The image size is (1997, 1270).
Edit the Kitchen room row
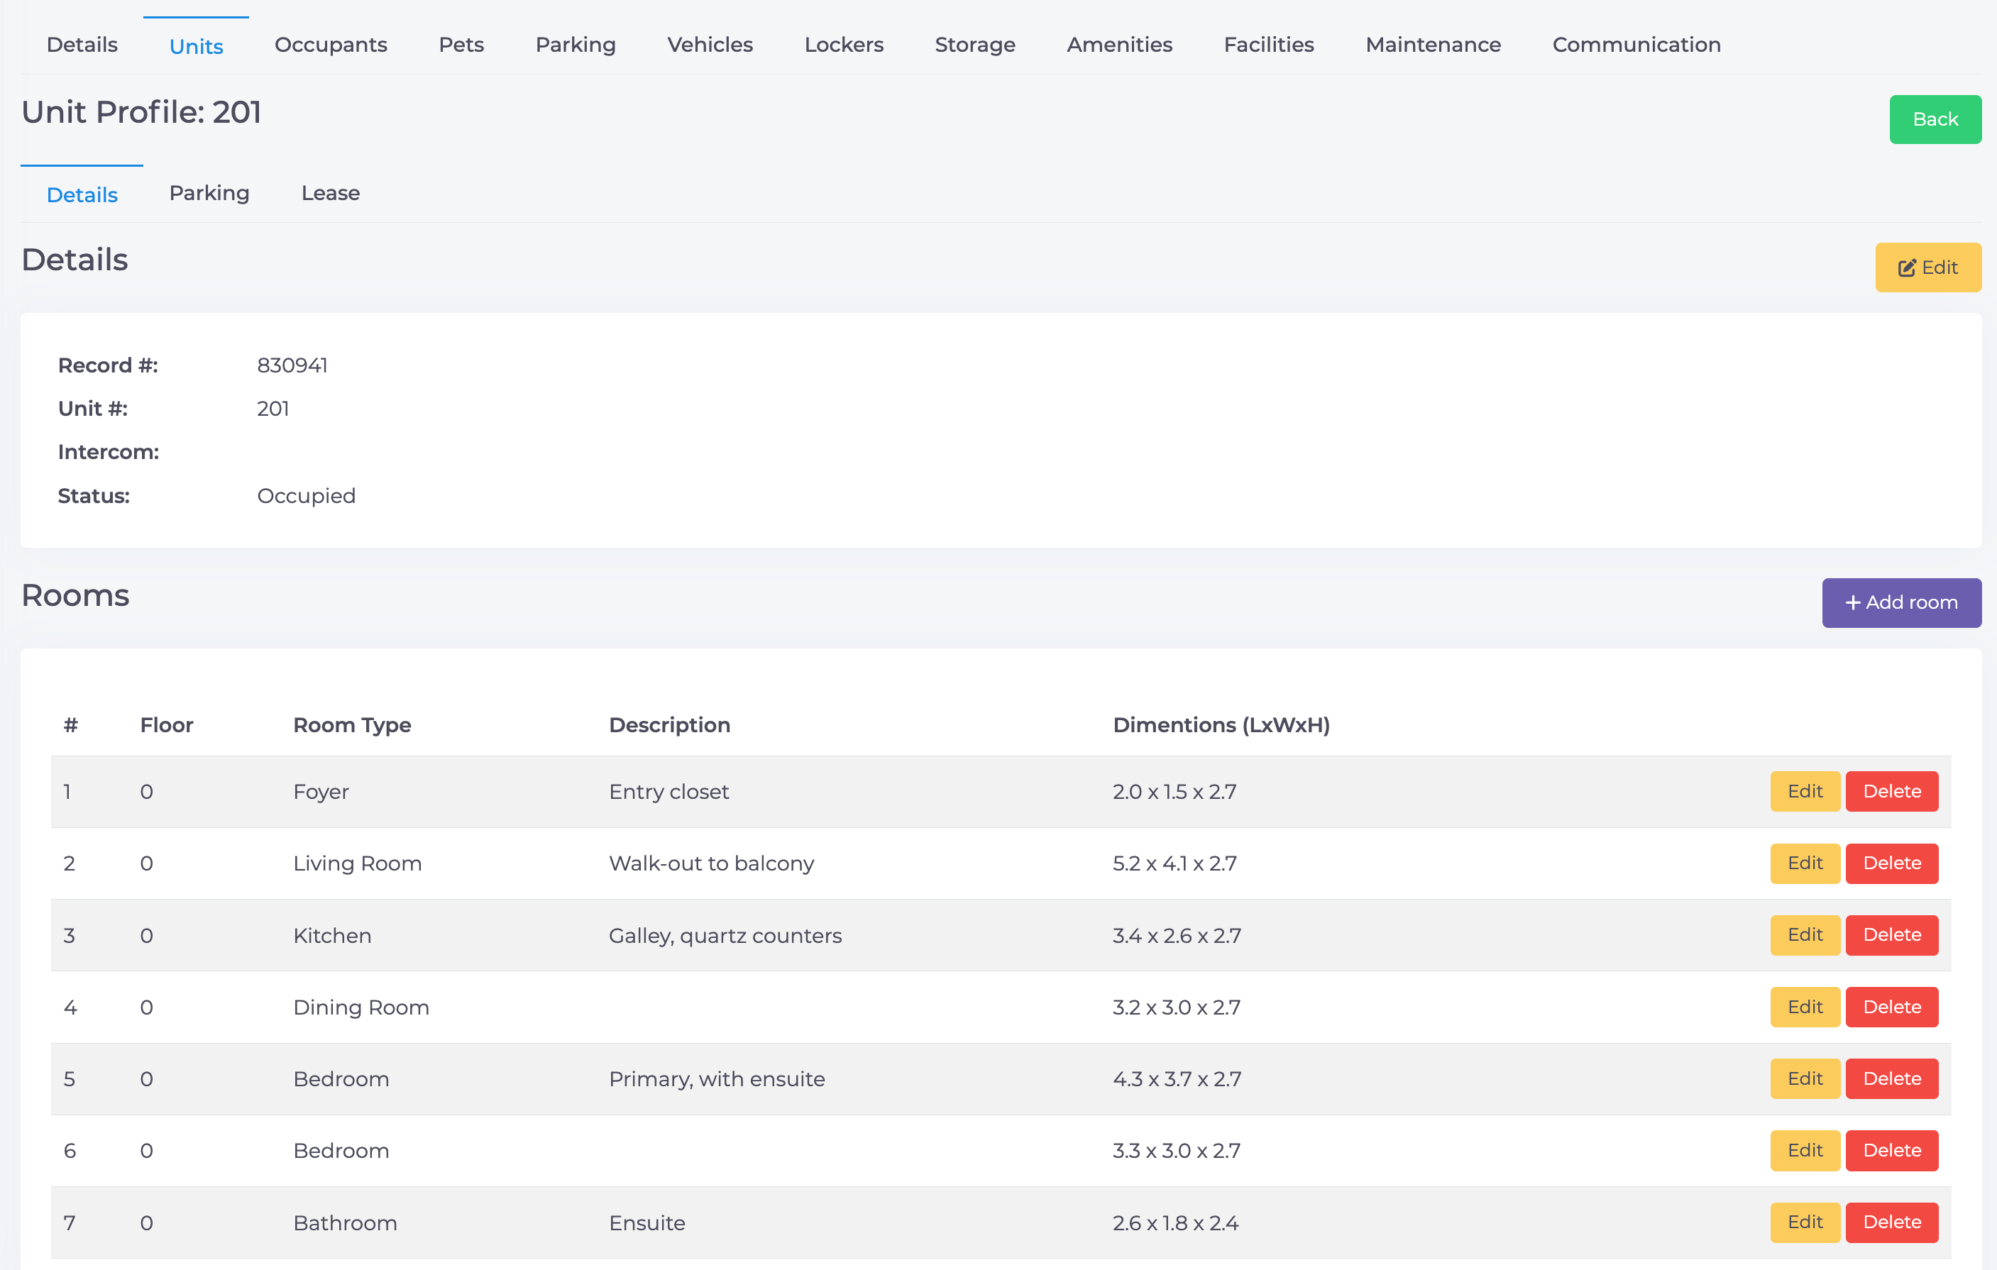(x=1805, y=935)
